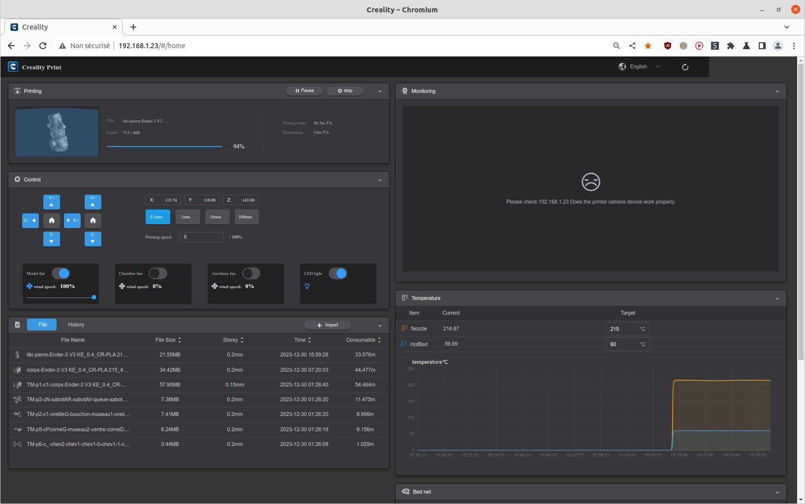Toggle the LED light switch
This screenshot has height=504, width=805.
338,273
